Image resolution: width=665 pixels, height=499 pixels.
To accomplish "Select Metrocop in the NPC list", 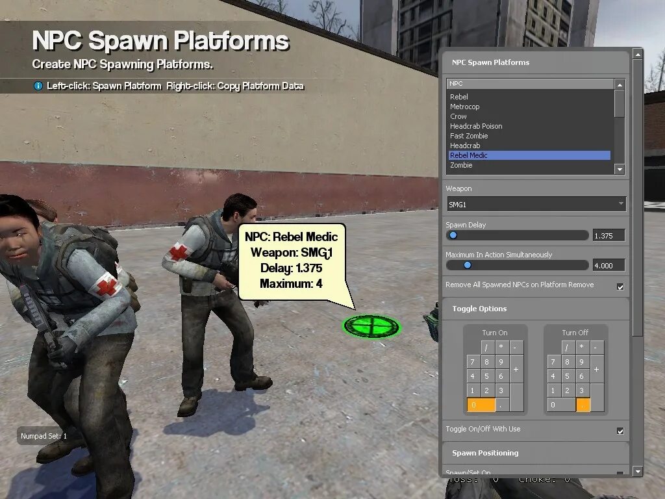I will (x=529, y=107).
